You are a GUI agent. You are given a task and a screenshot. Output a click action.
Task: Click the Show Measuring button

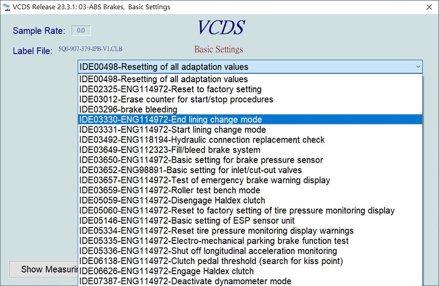click(x=44, y=269)
